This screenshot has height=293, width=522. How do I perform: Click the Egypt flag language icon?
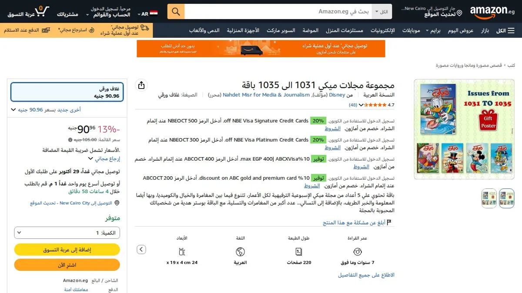[x=154, y=14]
